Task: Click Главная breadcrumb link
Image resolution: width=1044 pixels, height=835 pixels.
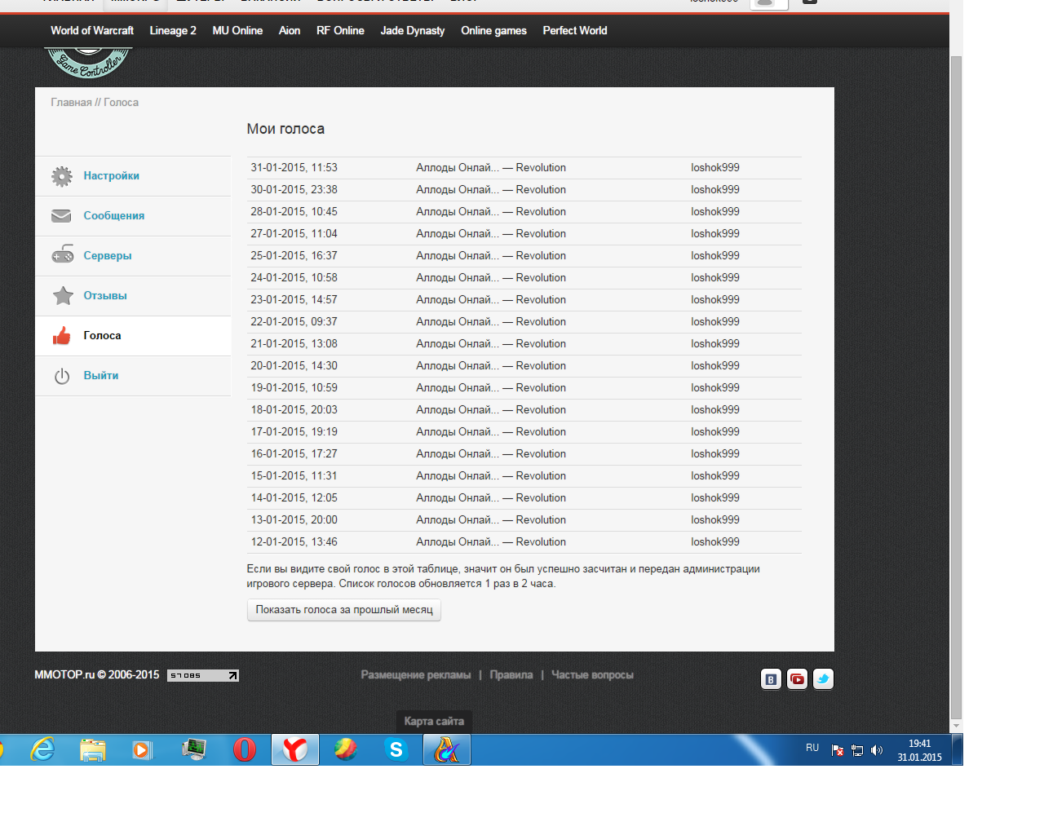Action: point(71,103)
